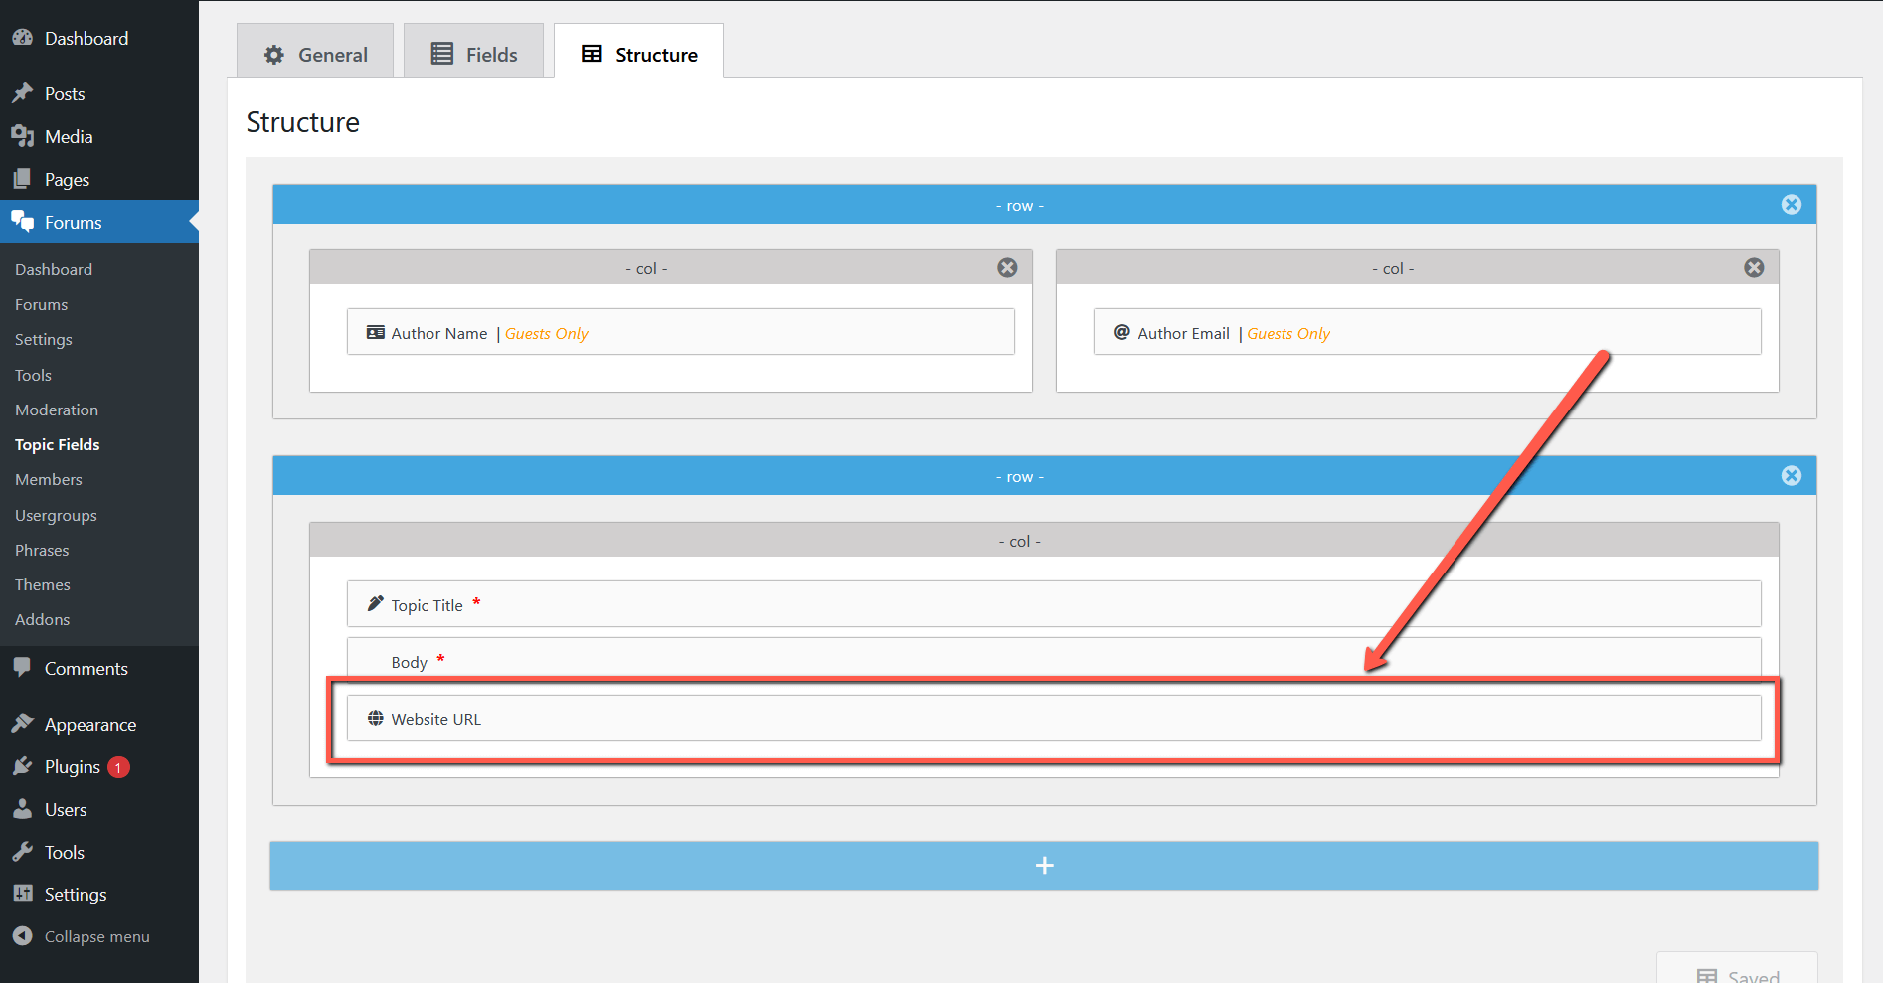
Task: Switch to the General tab
Action: click(315, 54)
